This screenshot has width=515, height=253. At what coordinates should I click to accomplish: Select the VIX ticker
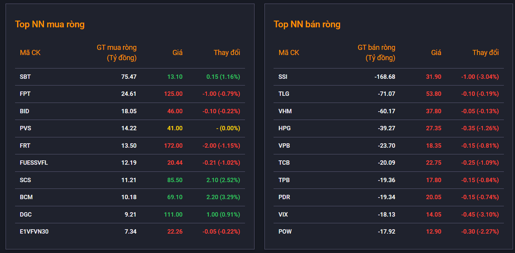(x=283, y=215)
